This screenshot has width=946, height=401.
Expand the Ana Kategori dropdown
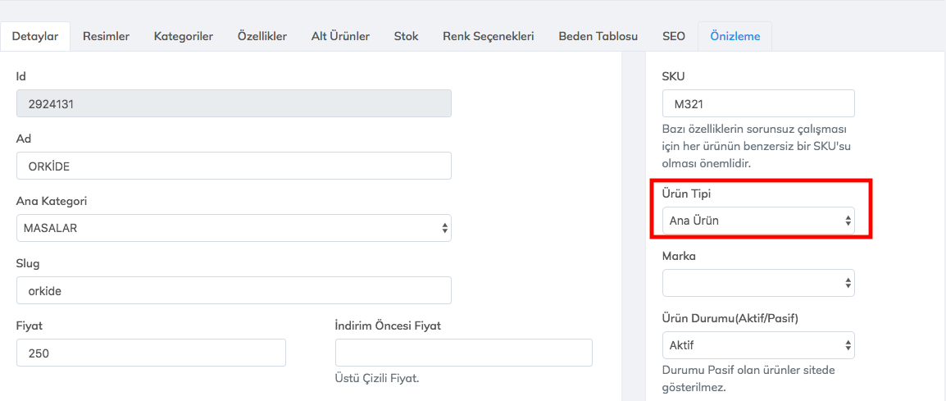pyautogui.click(x=234, y=228)
